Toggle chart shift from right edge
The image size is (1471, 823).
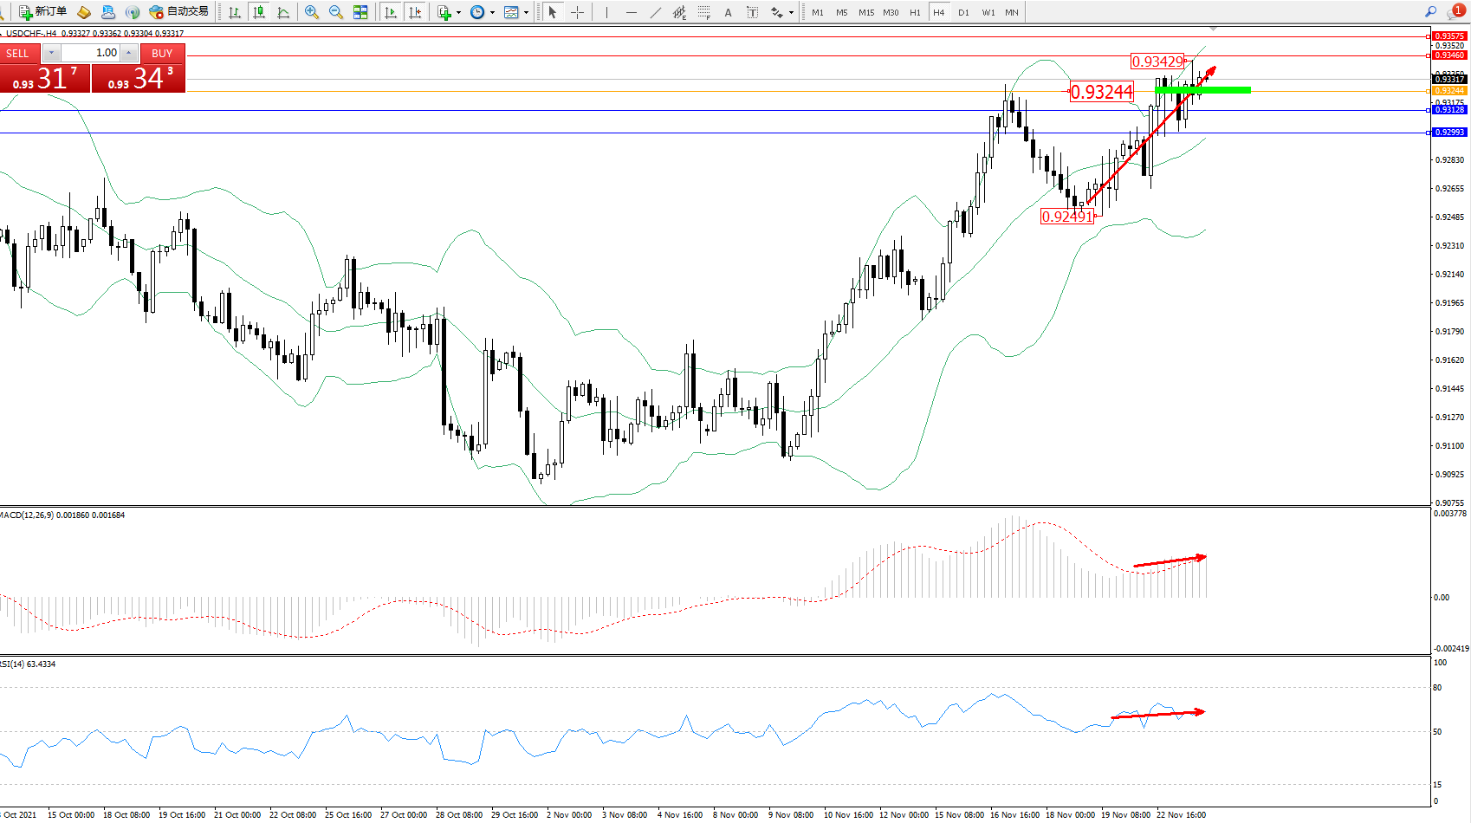tap(415, 12)
